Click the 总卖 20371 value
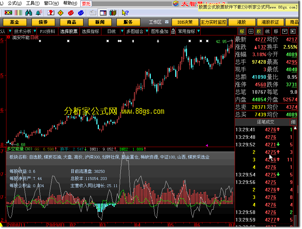The height and width of the screenshot is (229, 302). click(259, 107)
